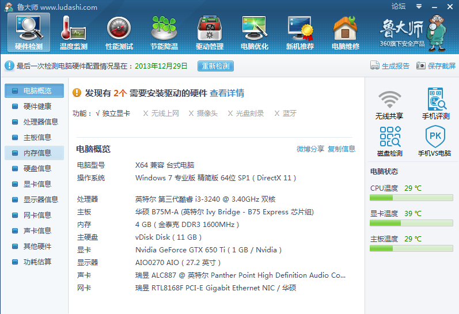The width and height of the screenshot is (459, 314).
Task: Click the 重新检测 re-detect button
Action: 216,66
